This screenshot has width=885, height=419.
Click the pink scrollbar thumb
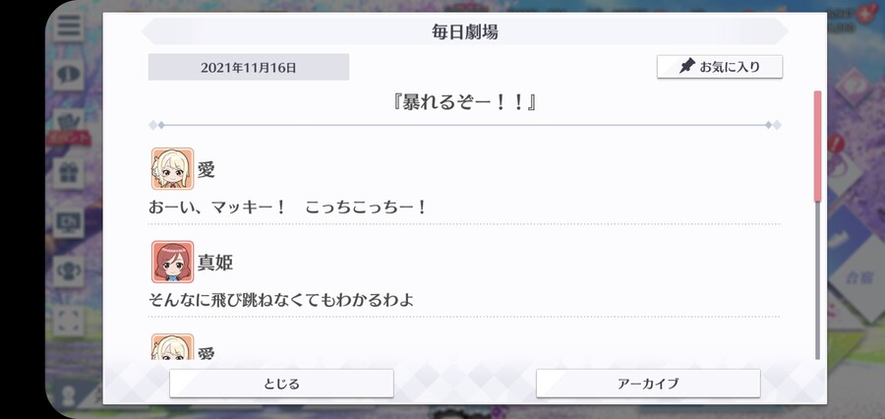point(817,146)
